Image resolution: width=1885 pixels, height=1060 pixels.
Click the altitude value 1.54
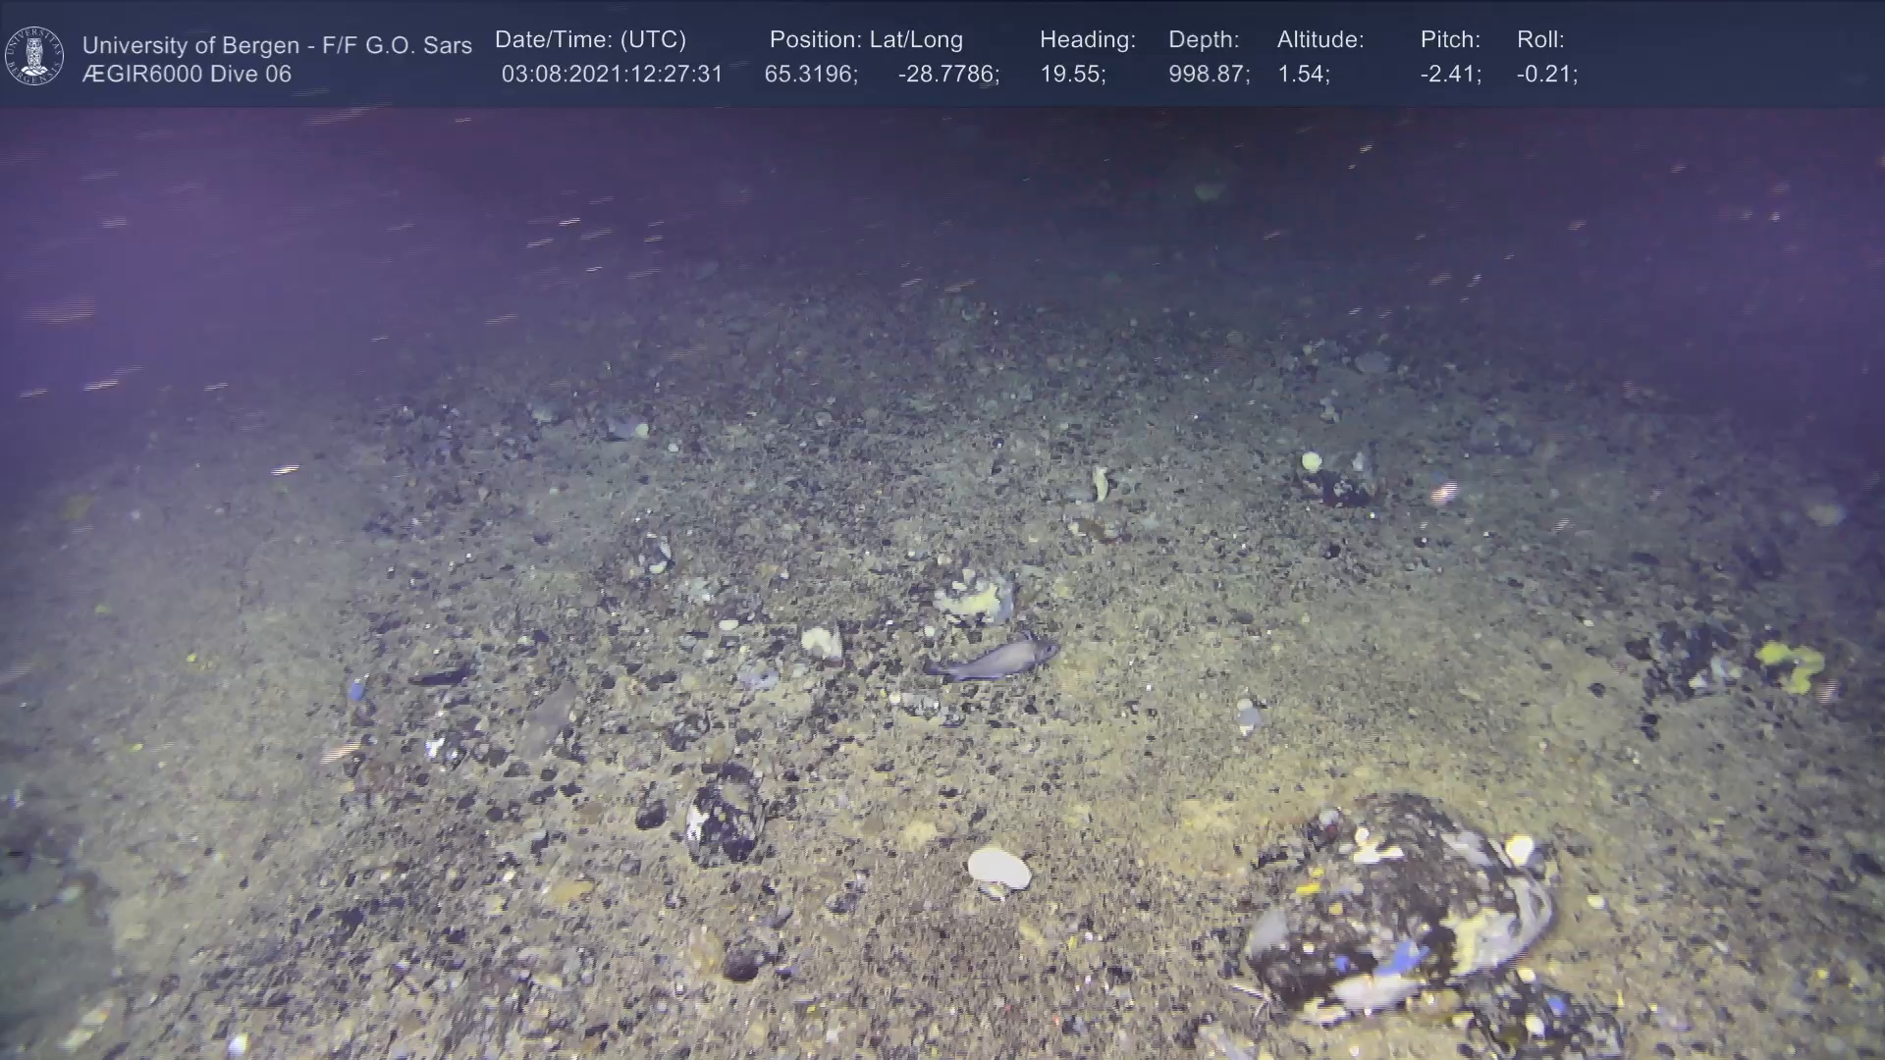click(x=1303, y=75)
